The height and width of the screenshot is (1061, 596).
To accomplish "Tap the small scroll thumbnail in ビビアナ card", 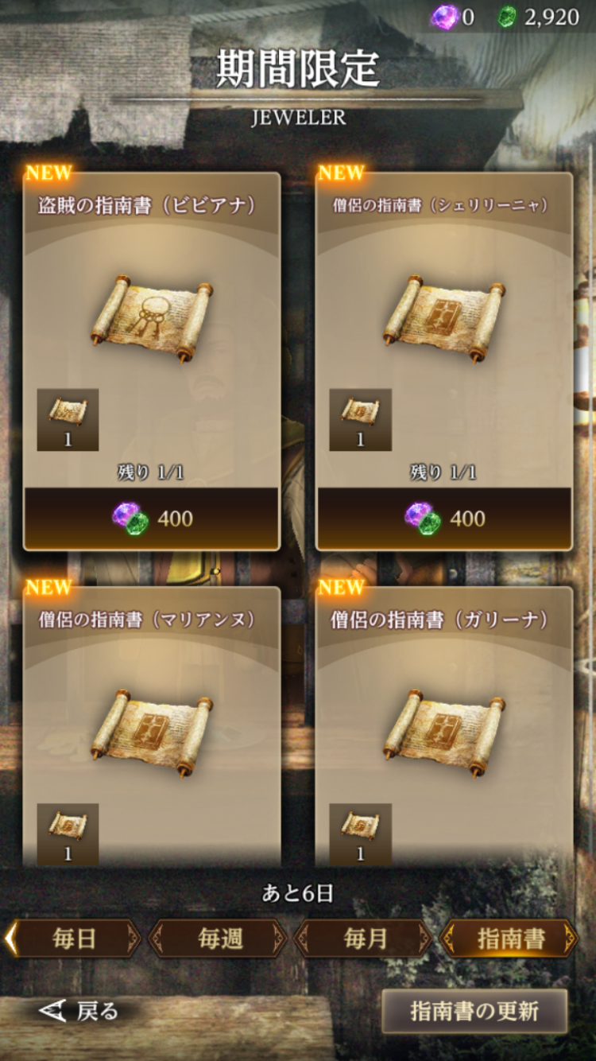I will pos(68,420).
